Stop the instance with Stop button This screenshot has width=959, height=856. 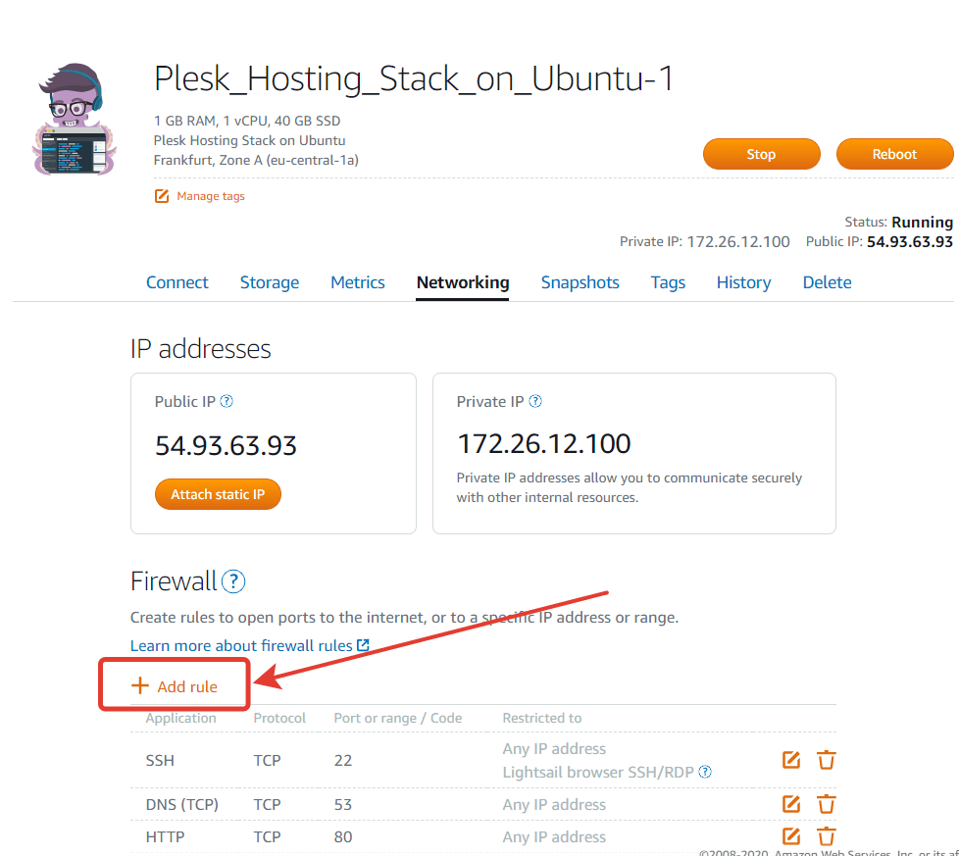[762, 154]
